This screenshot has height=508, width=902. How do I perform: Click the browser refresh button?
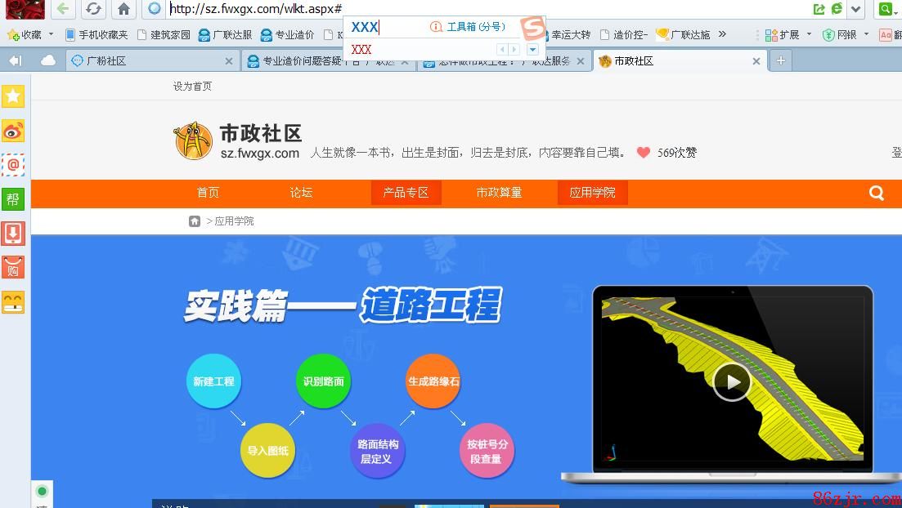coord(93,9)
